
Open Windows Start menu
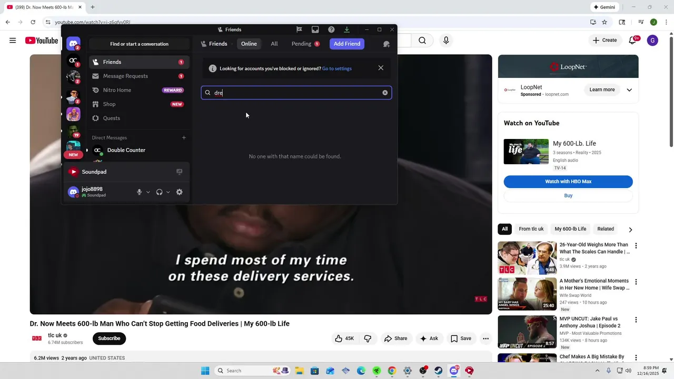pos(205,371)
